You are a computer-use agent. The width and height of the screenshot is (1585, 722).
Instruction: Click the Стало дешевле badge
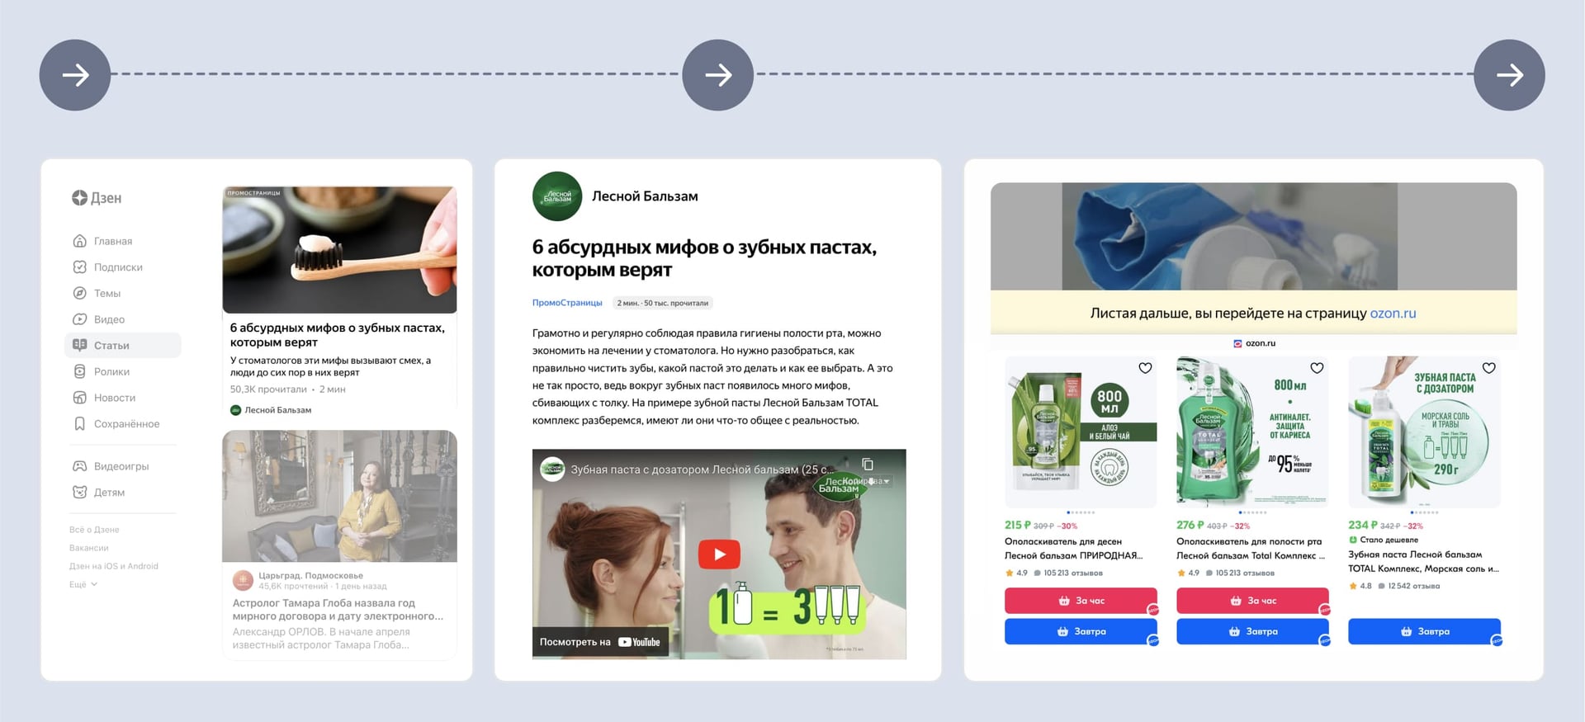[1384, 540]
